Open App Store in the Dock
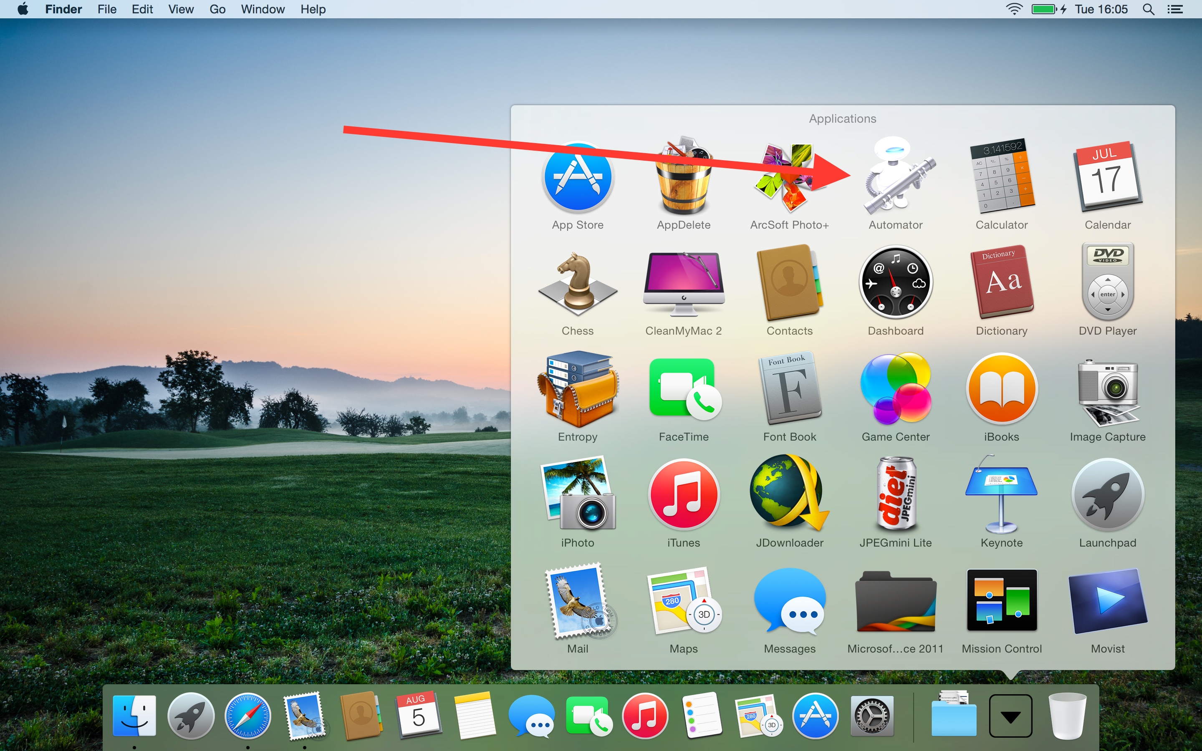1202x751 pixels. click(815, 716)
